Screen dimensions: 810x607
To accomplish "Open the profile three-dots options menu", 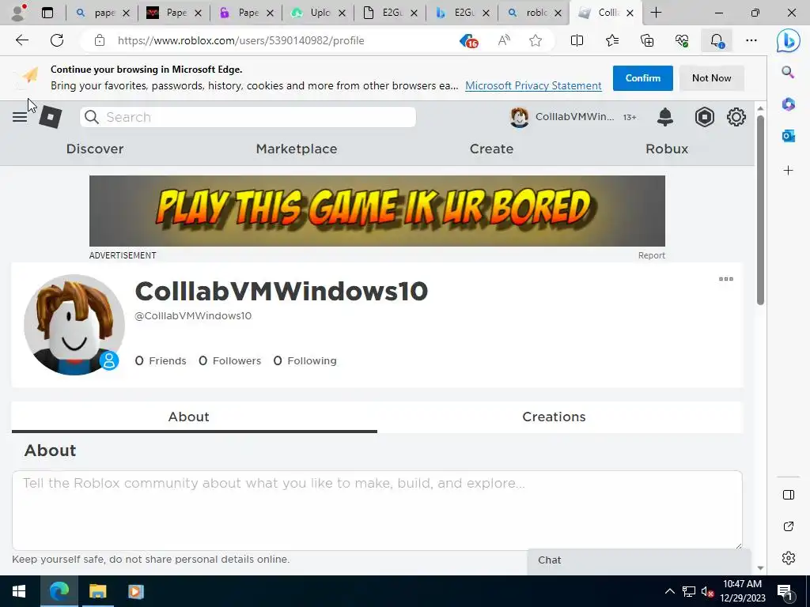I will pyautogui.click(x=726, y=279).
